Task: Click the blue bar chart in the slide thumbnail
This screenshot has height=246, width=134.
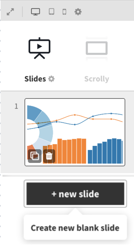Action: (105, 151)
